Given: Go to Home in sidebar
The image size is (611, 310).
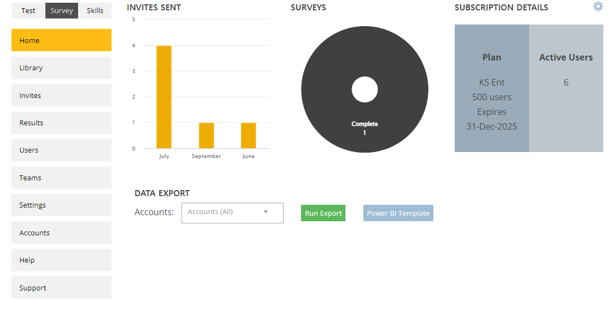Looking at the screenshot, I should 61,40.
